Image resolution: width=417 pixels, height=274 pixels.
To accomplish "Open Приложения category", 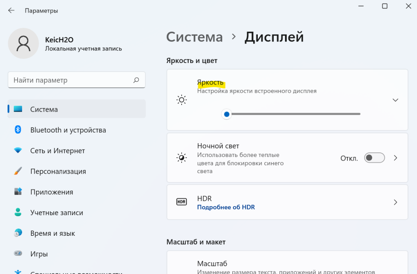I will point(77,192).
